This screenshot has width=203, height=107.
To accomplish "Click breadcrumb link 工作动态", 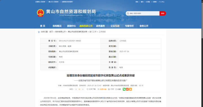I will 102,32.
